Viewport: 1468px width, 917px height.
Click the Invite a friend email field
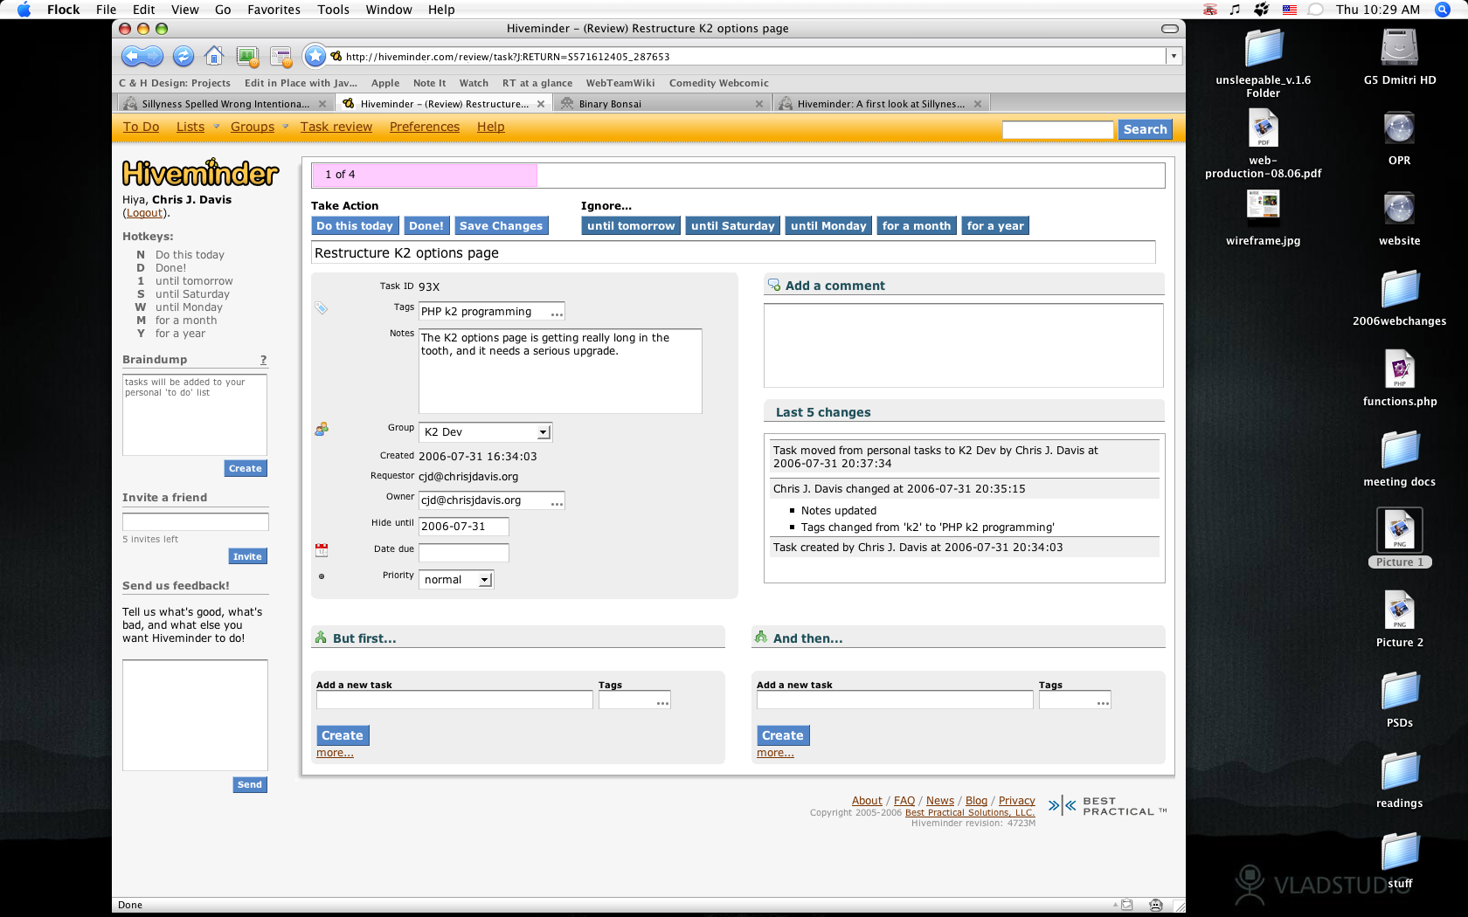pos(196,521)
